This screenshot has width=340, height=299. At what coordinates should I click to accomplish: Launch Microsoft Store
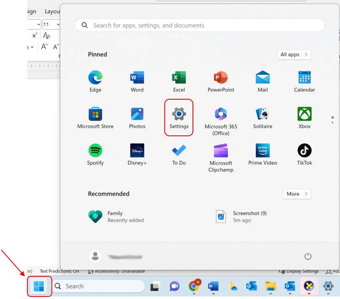click(x=95, y=118)
